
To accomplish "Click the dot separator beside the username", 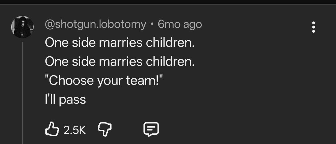I will click(152, 25).
